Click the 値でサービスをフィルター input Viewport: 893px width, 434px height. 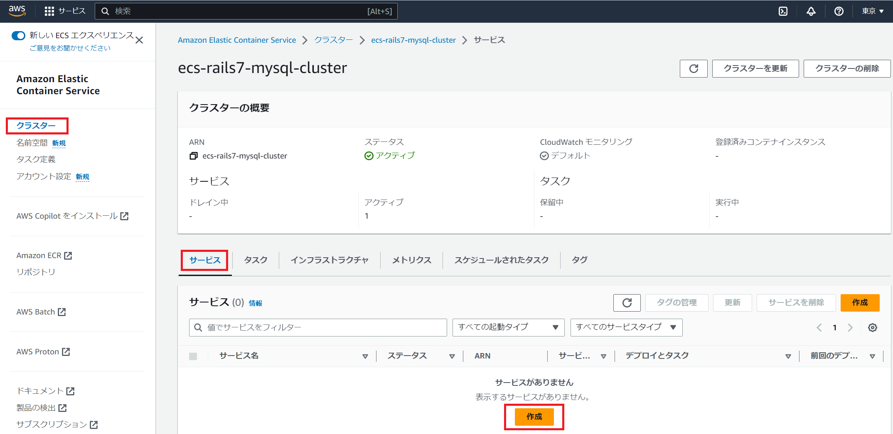pyautogui.click(x=318, y=327)
